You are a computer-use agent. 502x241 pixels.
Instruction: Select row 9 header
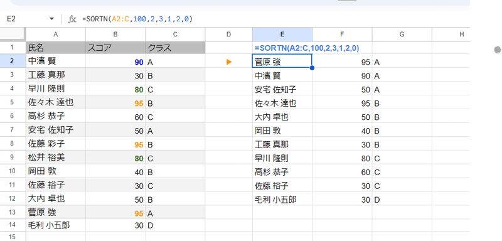click(x=13, y=158)
